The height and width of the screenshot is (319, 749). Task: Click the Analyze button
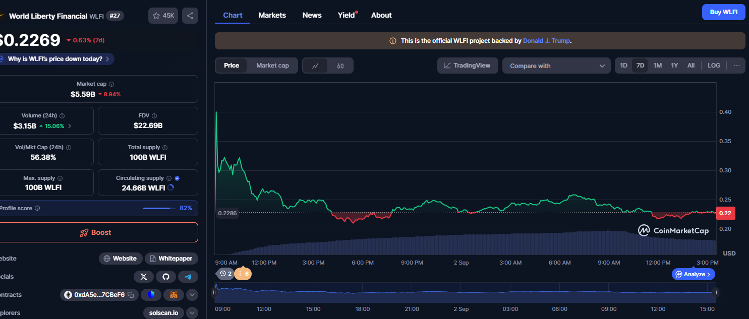click(694, 274)
